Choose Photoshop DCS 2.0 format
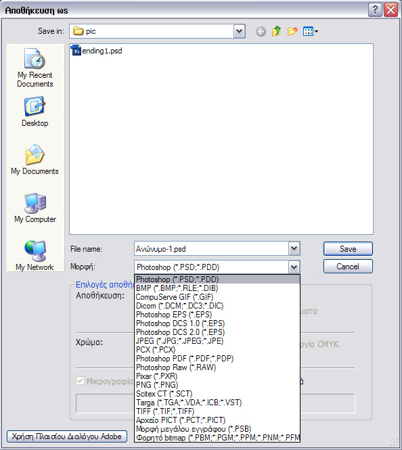 (x=217, y=332)
